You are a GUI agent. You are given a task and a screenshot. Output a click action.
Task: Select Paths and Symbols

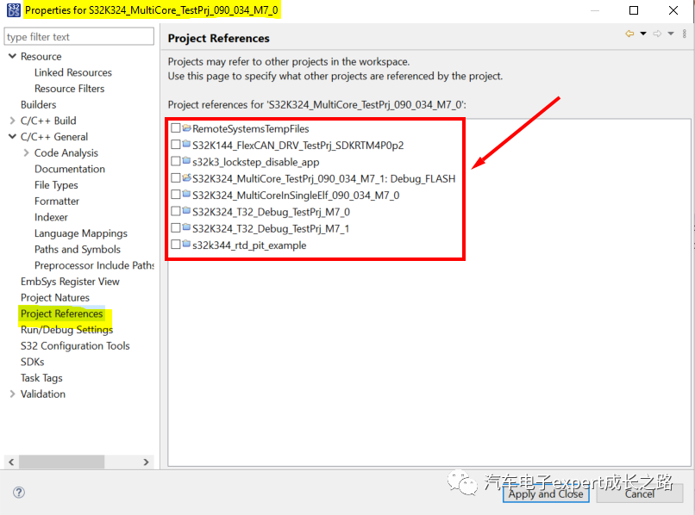click(78, 249)
